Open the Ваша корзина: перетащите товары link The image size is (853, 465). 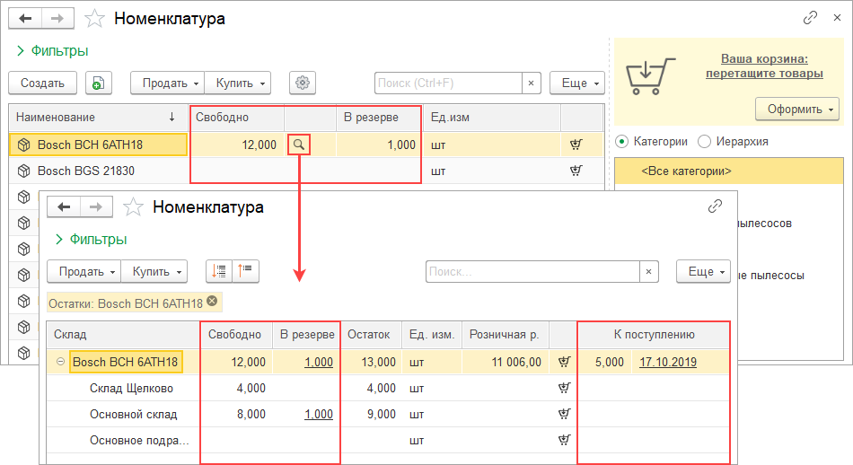pyautogui.click(x=764, y=66)
